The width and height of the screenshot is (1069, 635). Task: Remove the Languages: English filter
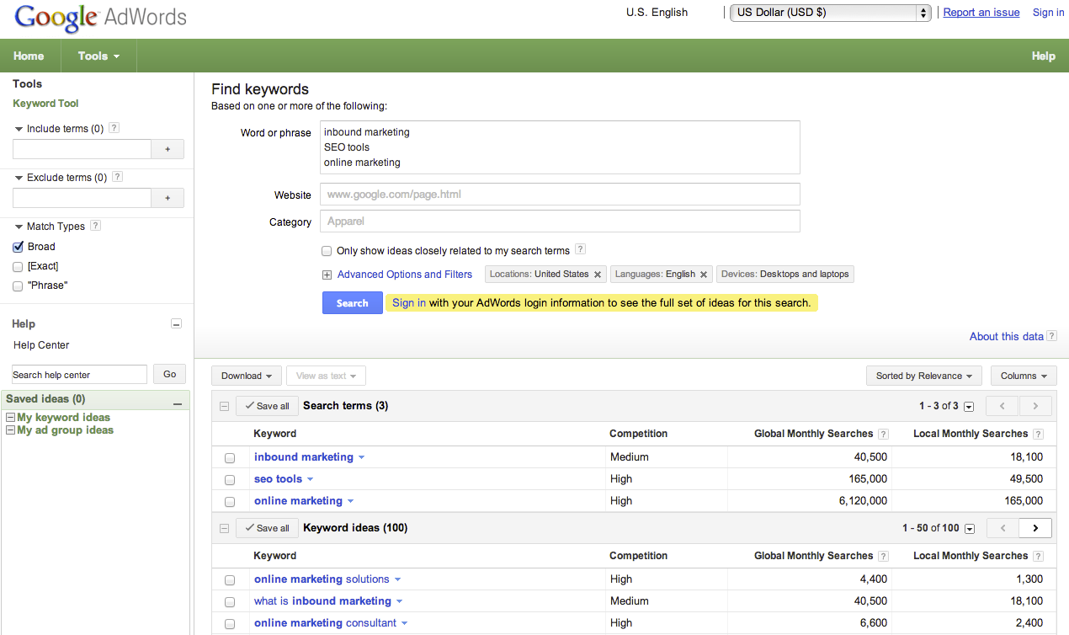(704, 275)
